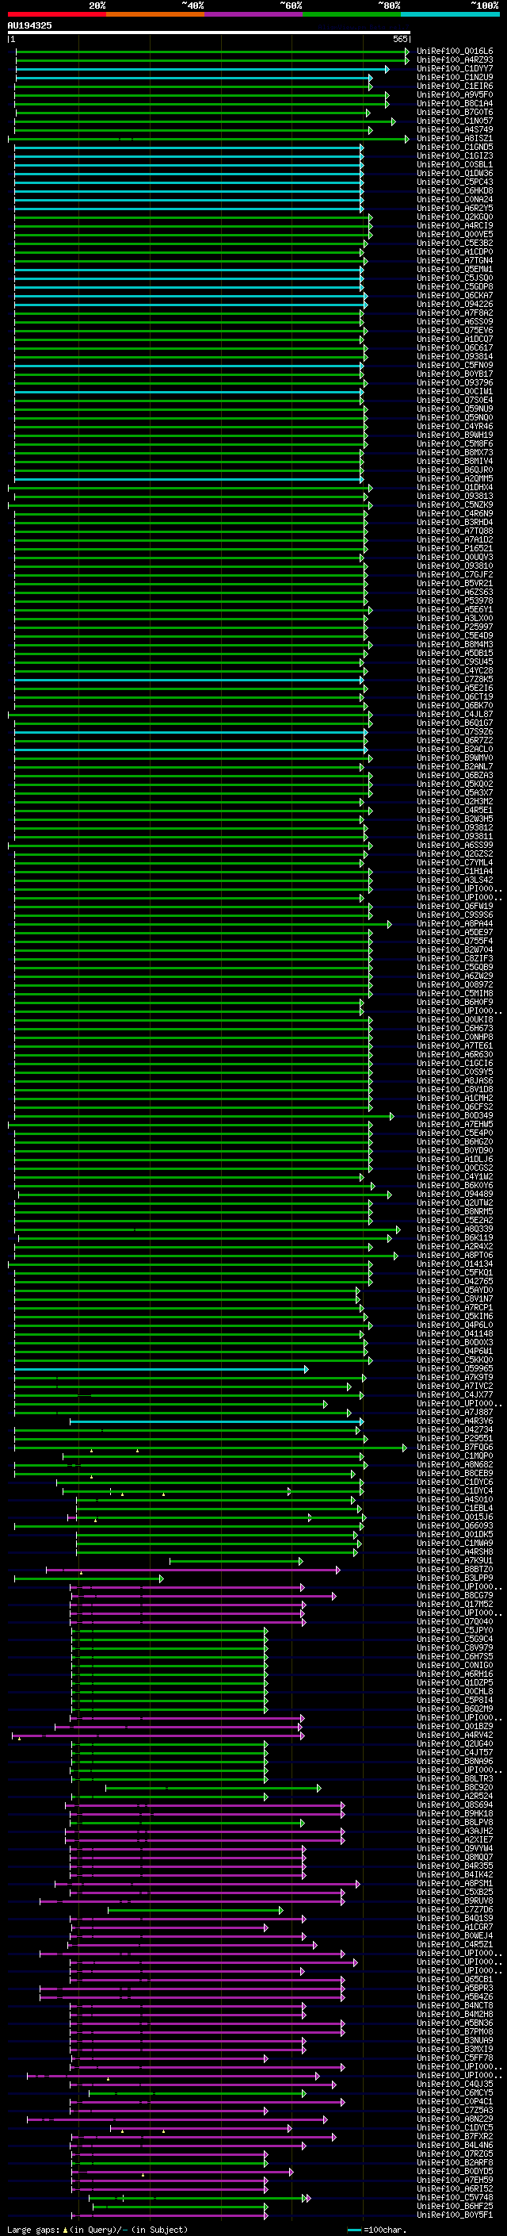Screen dimensions: 507x2236
Task: Open hit UniRef100_P29551
Action: (455, 1438)
